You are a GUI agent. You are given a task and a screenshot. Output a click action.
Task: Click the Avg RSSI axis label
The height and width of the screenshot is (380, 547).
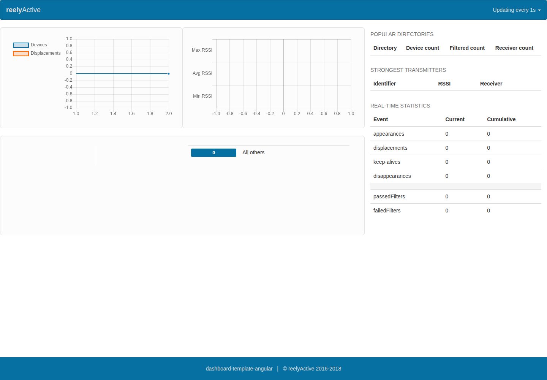[202, 73]
